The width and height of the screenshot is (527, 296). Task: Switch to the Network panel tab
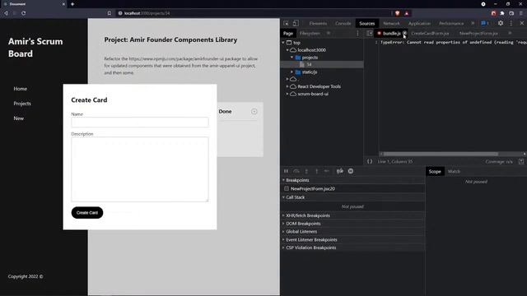[x=391, y=23]
